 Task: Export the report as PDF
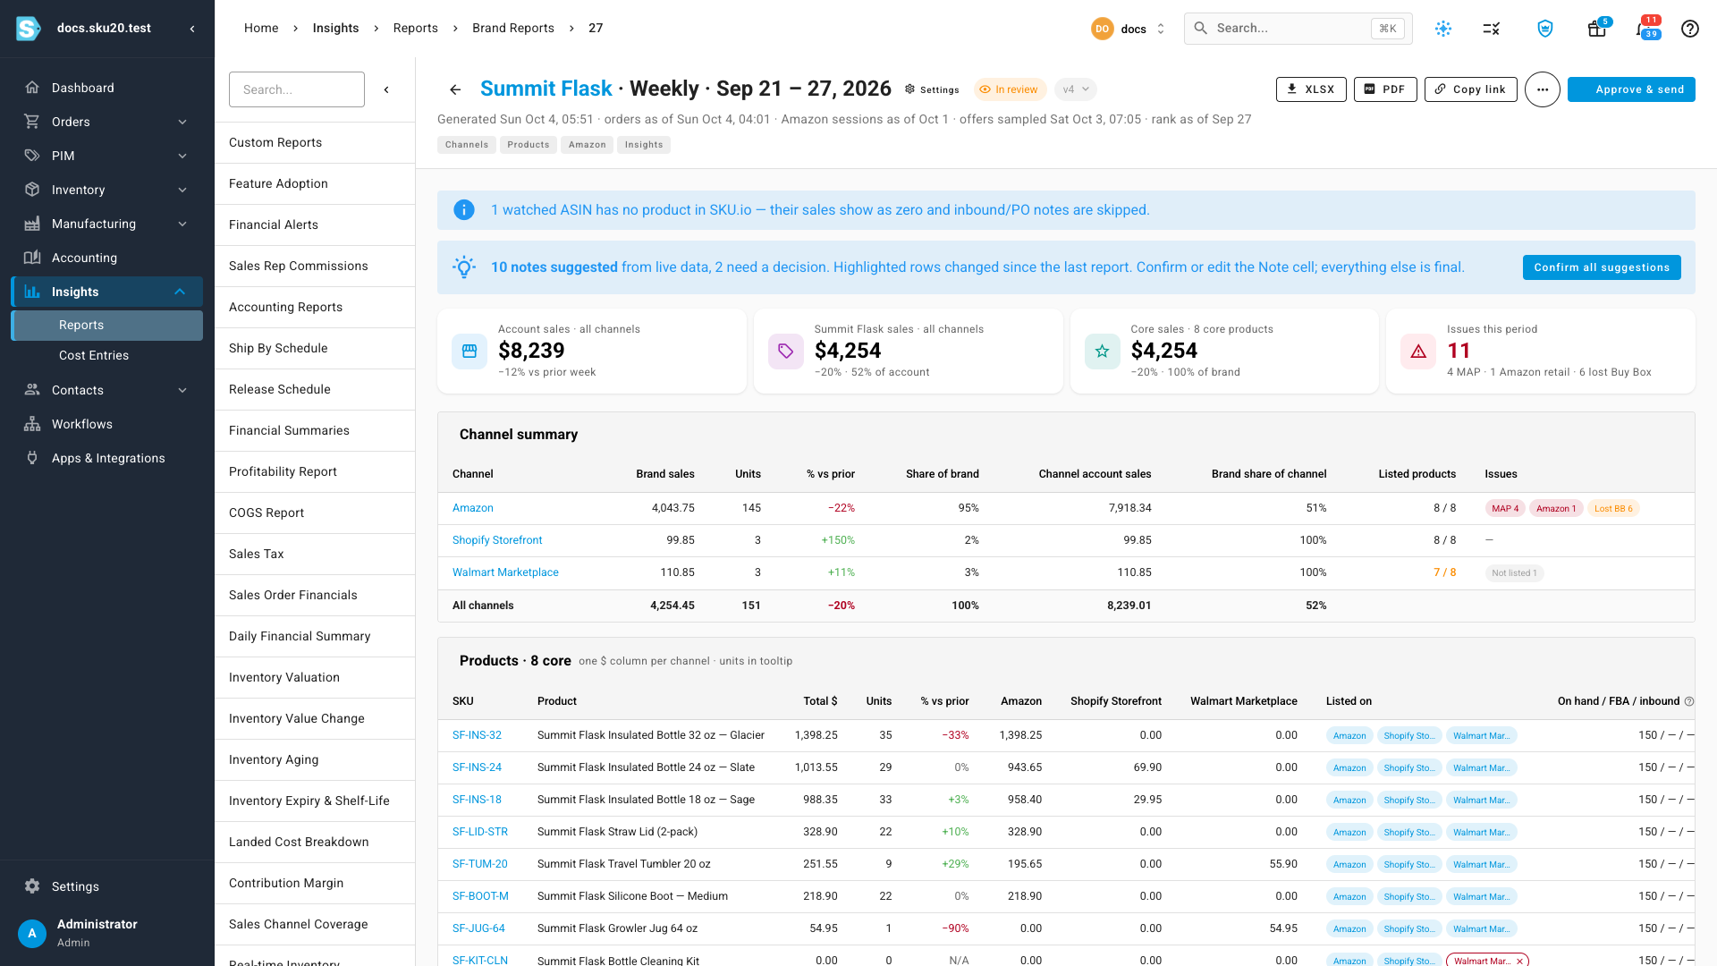tap(1385, 89)
